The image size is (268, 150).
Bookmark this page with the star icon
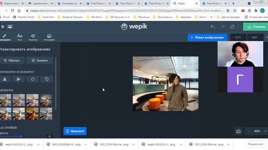point(234,10)
